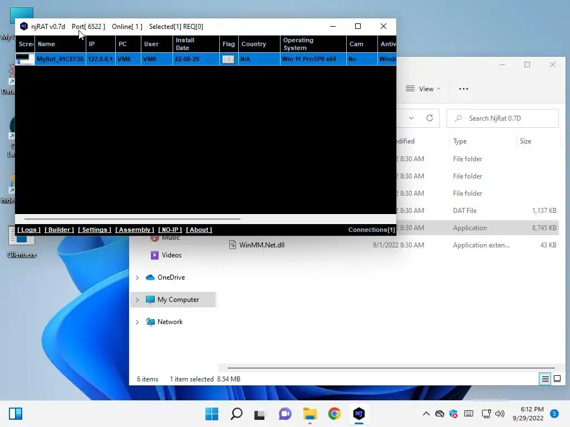Show hidden tray icons chevron
Image resolution: width=570 pixels, height=427 pixels.
pyautogui.click(x=426, y=414)
